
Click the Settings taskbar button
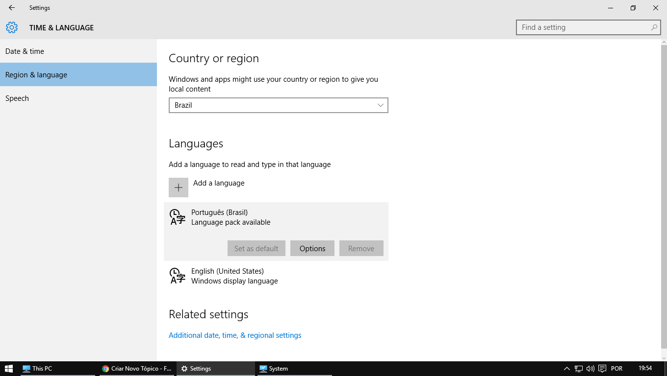point(215,369)
